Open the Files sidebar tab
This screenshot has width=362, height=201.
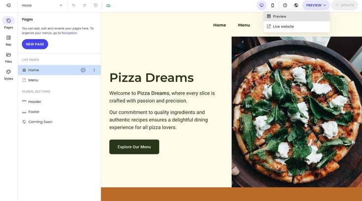[8, 57]
